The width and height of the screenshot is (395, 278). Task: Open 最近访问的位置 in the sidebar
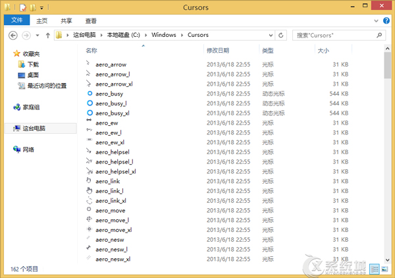click(x=47, y=86)
